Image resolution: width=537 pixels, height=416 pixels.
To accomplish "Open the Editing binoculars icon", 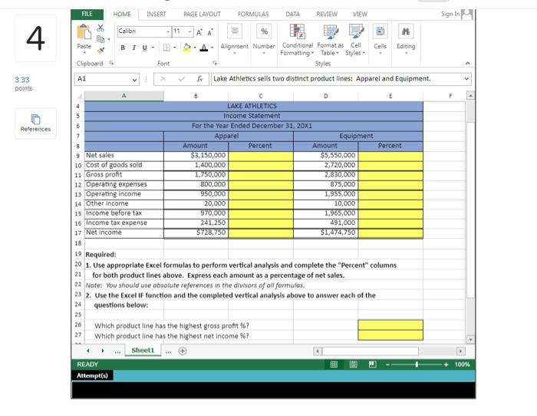I will click(x=406, y=31).
